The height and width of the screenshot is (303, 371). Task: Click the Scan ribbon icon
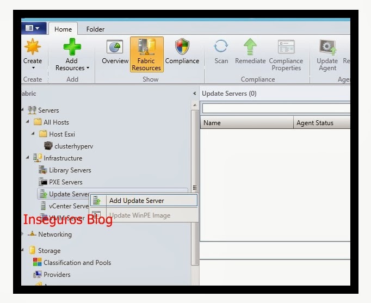pos(221,47)
